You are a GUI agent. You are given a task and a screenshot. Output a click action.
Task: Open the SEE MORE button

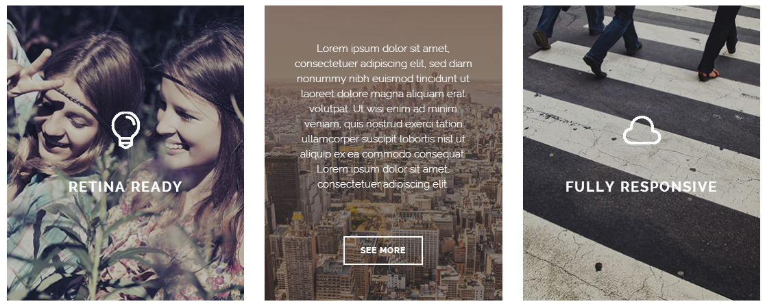383,251
